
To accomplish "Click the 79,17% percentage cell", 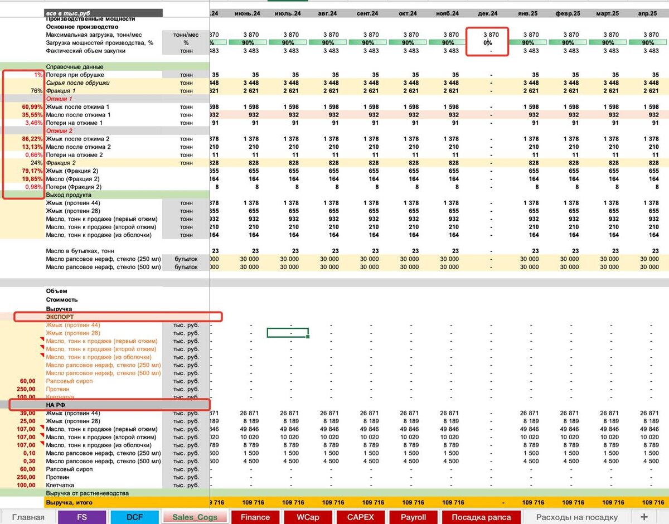I will pos(32,171).
